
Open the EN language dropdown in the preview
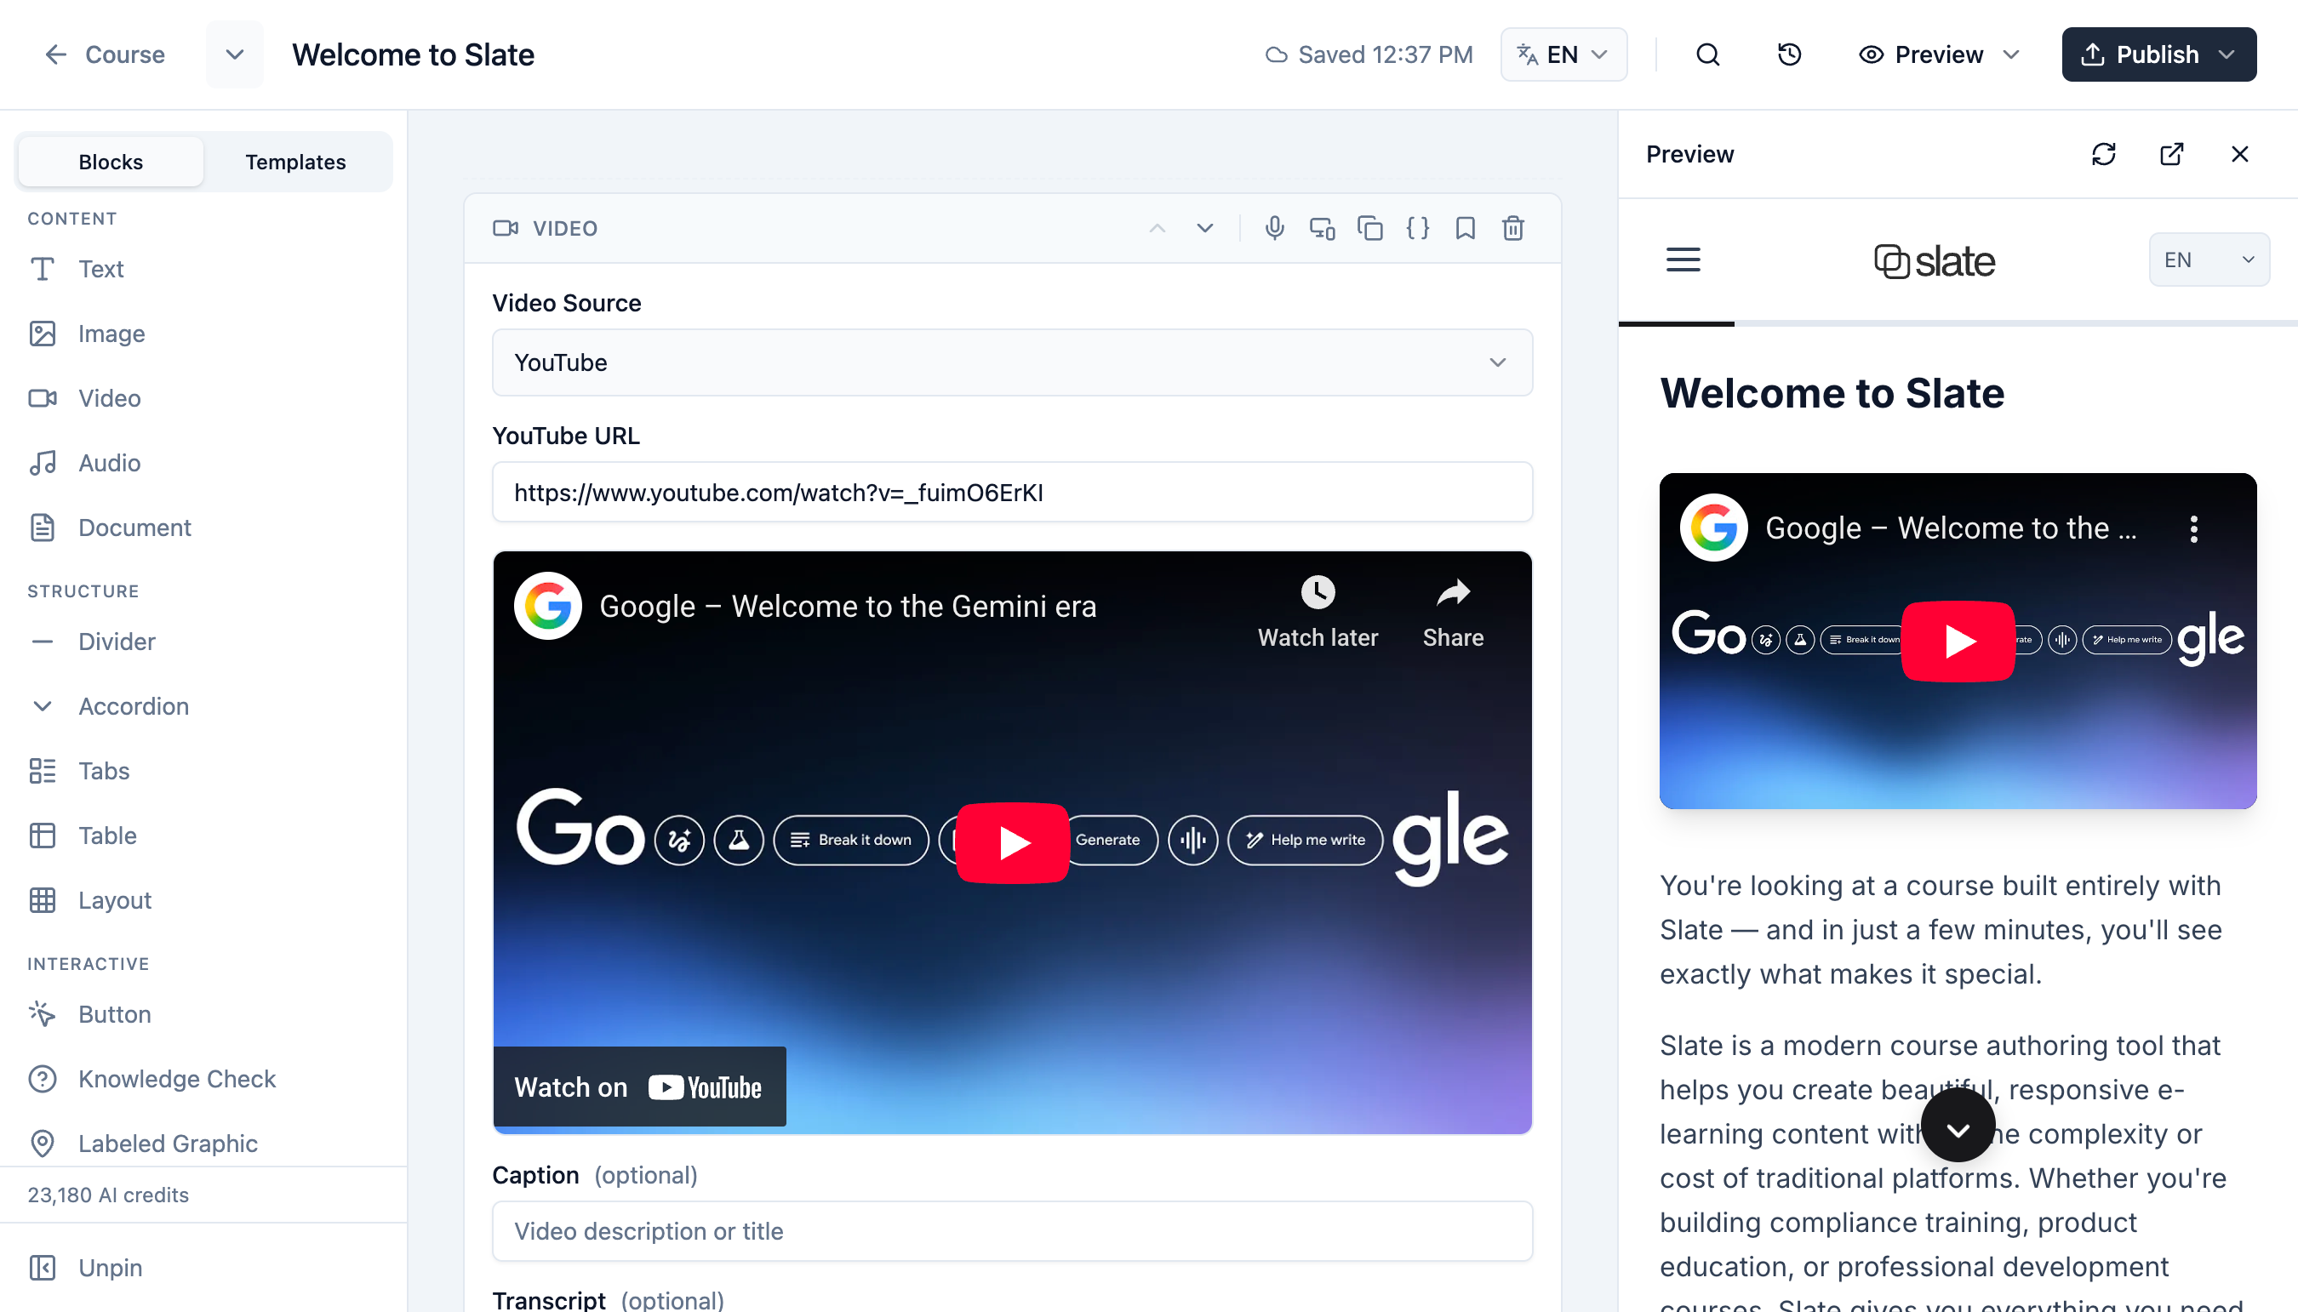click(x=2209, y=260)
